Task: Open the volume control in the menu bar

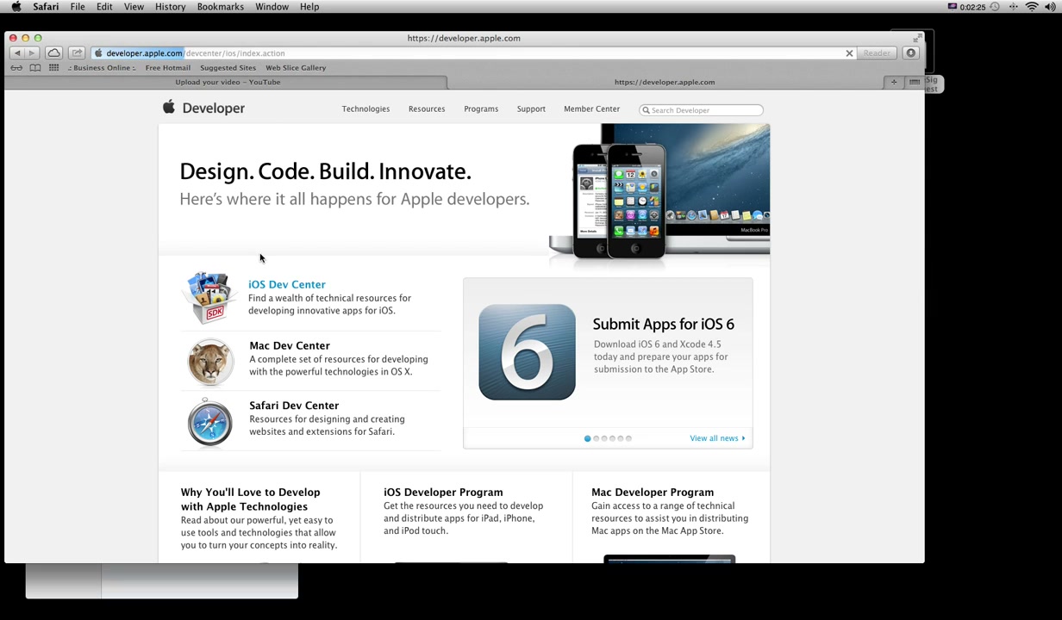Action: pyautogui.click(x=1049, y=7)
